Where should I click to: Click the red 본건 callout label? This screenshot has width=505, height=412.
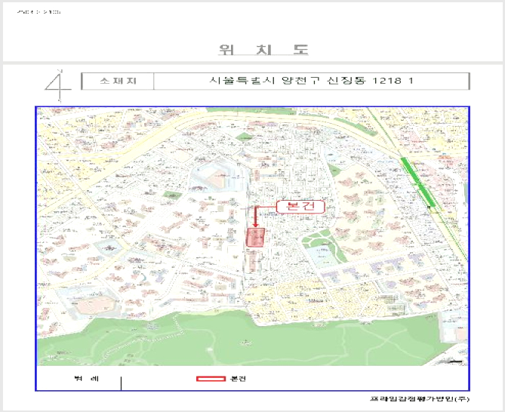coord(300,206)
